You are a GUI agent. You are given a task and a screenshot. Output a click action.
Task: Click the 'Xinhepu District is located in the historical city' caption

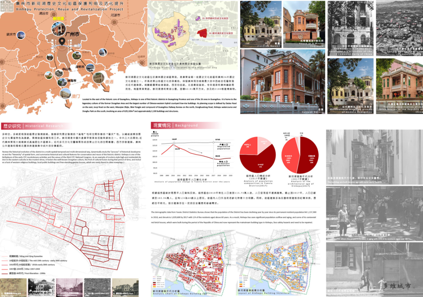[x=183, y=67]
